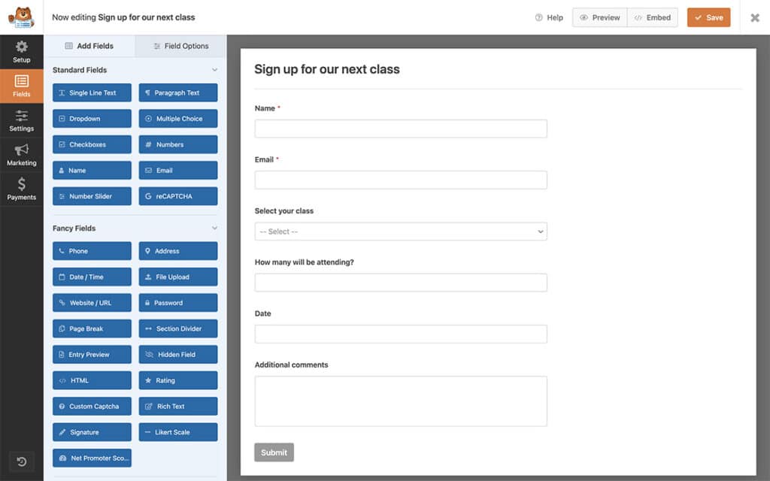Add a Checkboxes field
The image size is (770, 481).
pos(92,145)
